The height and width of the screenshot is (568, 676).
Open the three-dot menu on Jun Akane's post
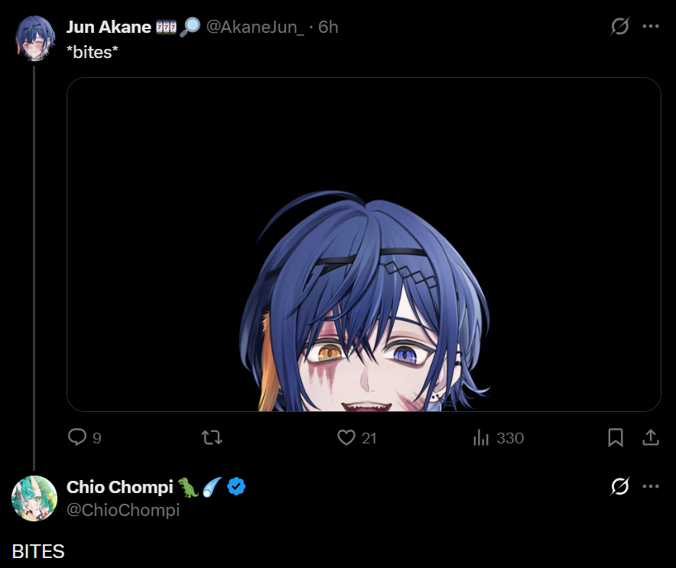point(651,26)
